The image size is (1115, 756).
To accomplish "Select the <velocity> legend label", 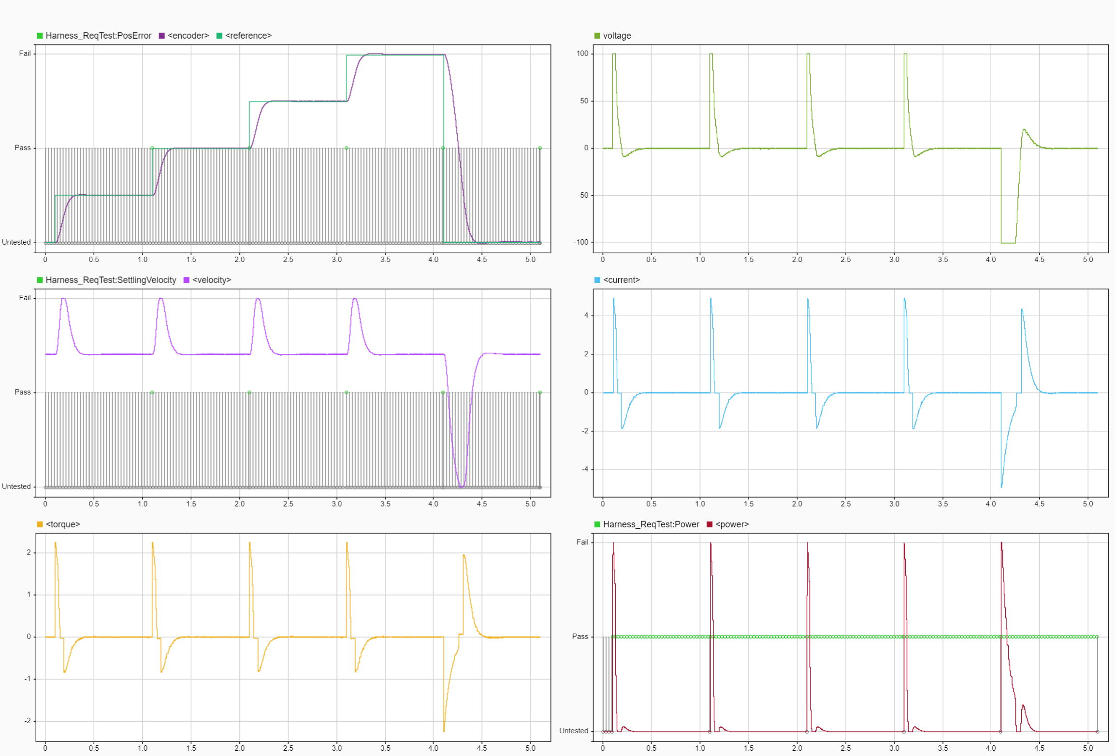I will (212, 280).
